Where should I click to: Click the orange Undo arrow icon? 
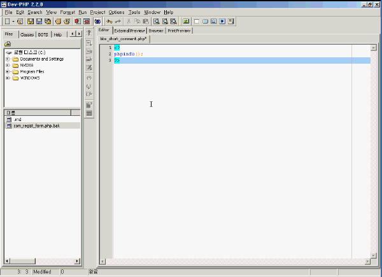(109, 22)
